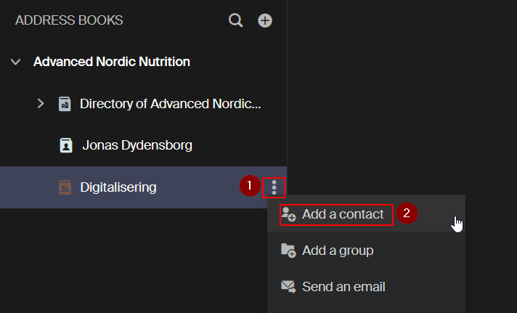Click the Directory address book icon

[65, 104]
